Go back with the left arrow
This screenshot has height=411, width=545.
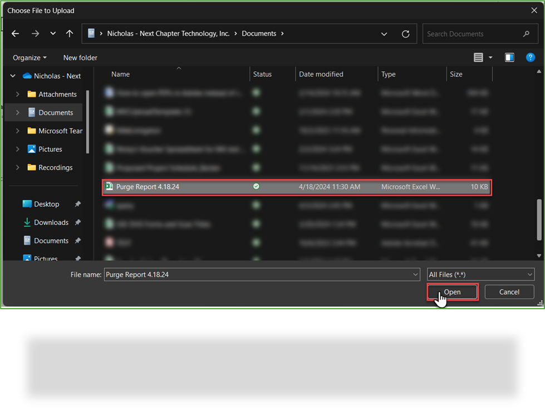click(15, 34)
